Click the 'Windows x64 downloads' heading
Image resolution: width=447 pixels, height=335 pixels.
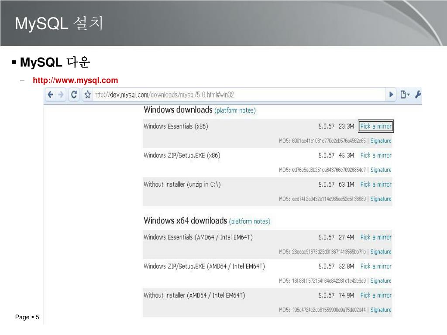pos(185,220)
